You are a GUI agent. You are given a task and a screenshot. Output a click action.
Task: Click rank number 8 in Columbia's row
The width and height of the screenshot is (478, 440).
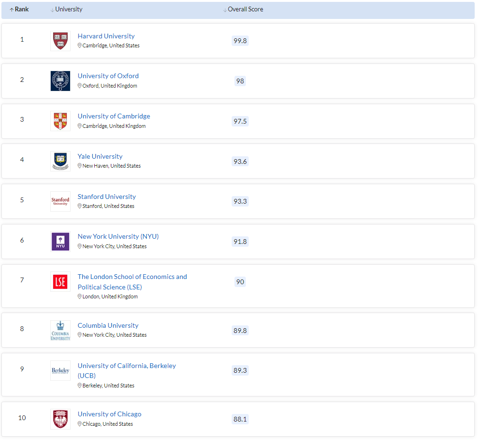click(22, 329)
